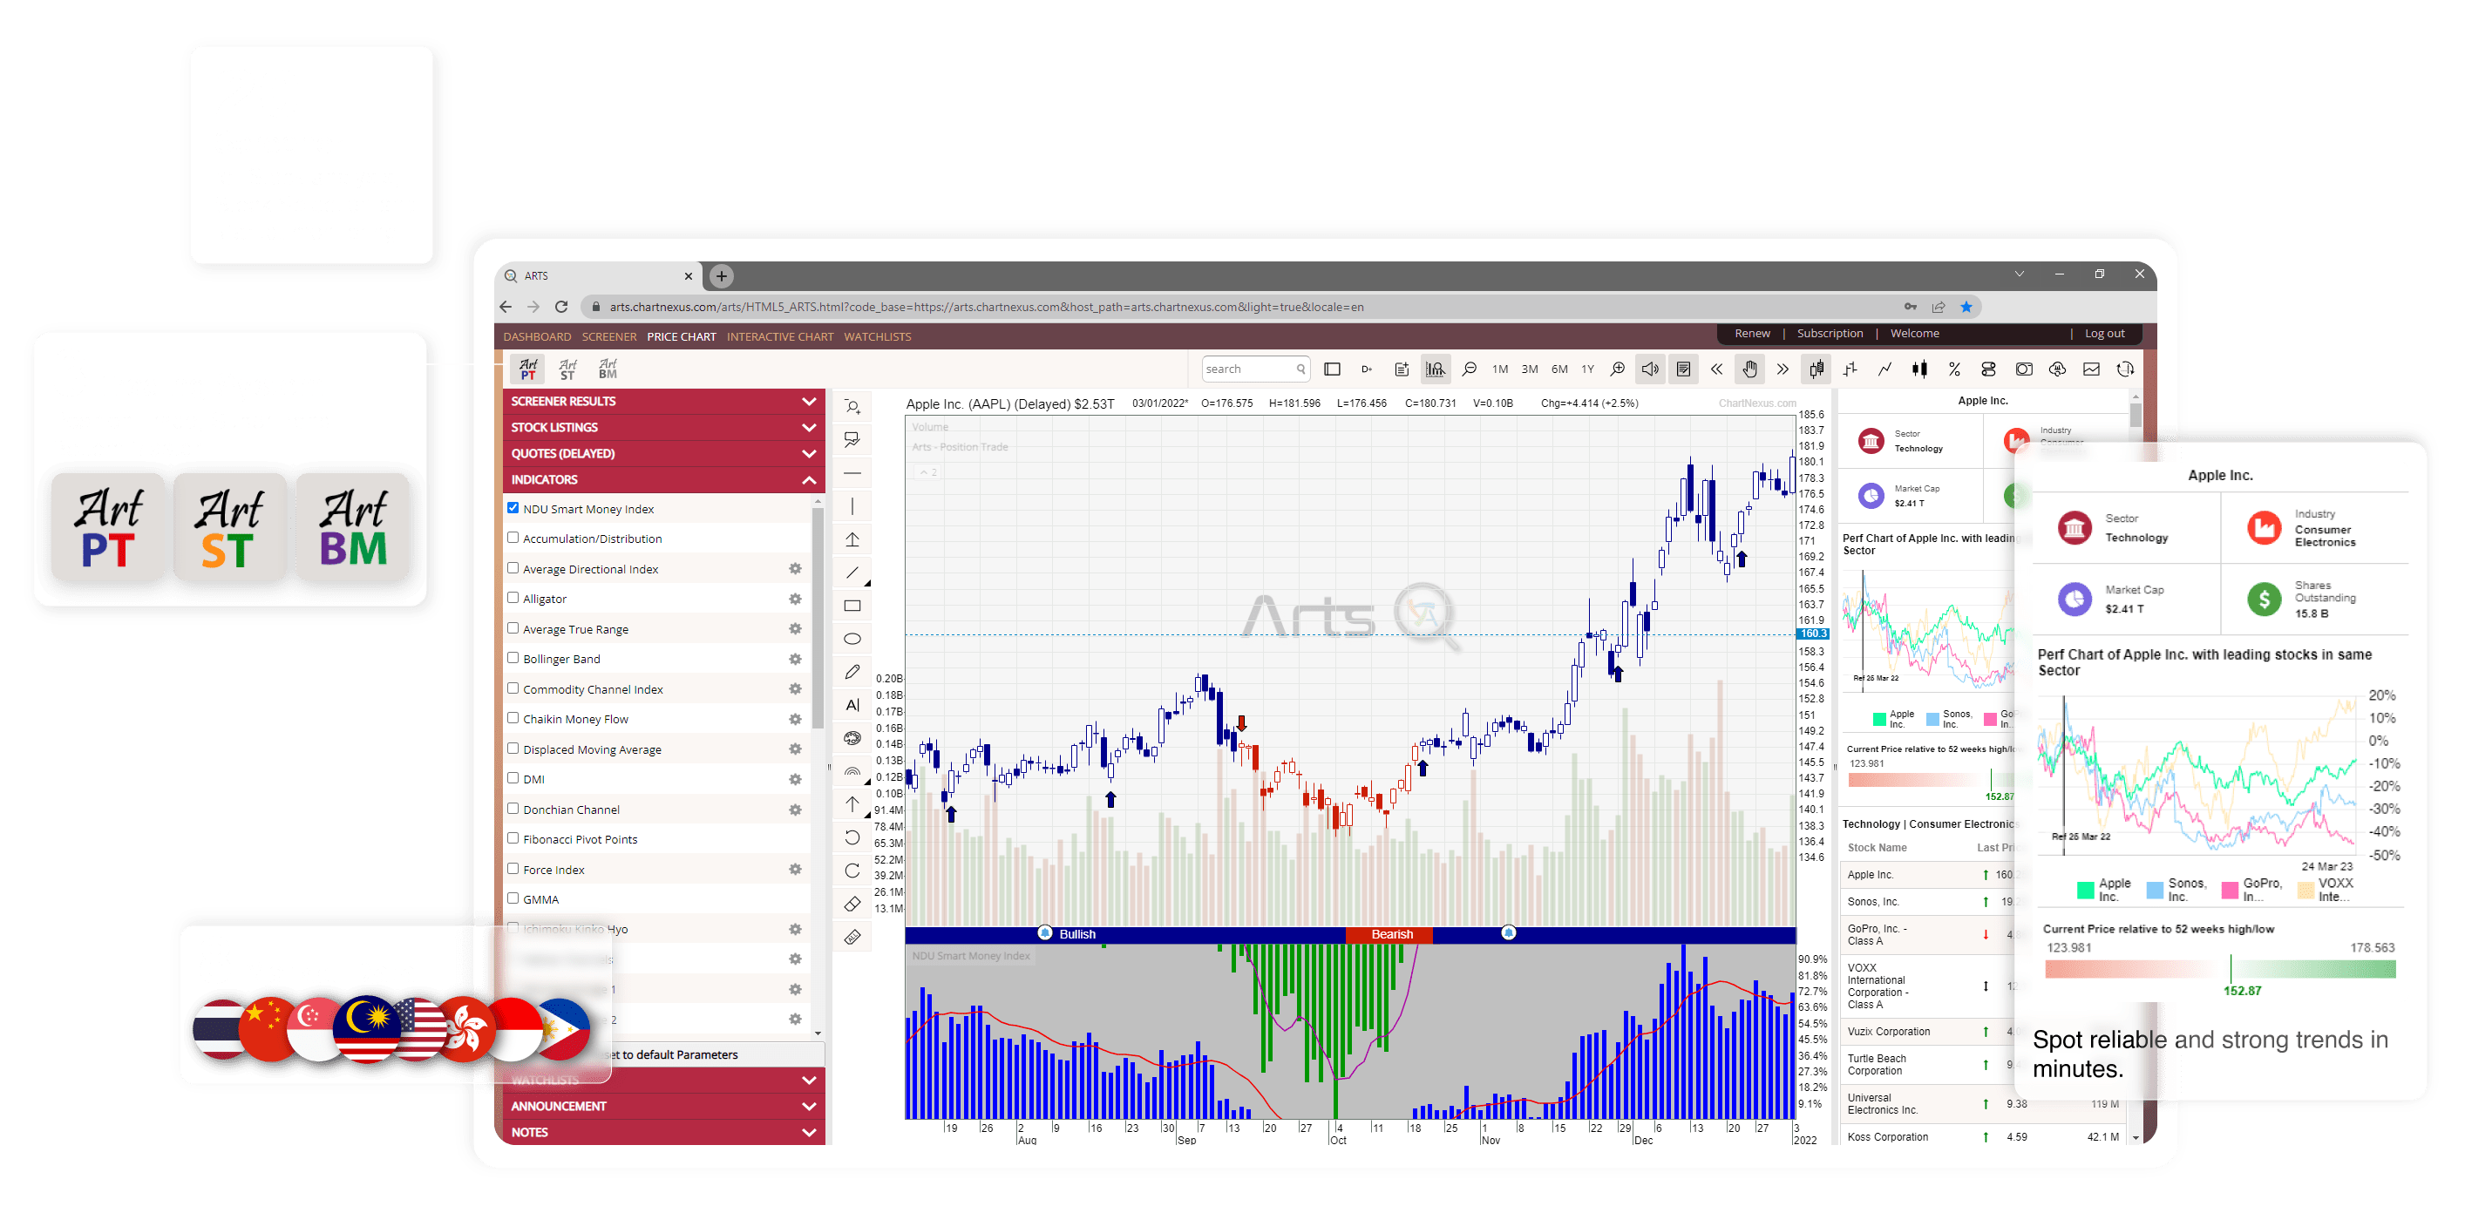Check the Average True Range indicator
2465x1213 pixels.
[x=513, y=628]
